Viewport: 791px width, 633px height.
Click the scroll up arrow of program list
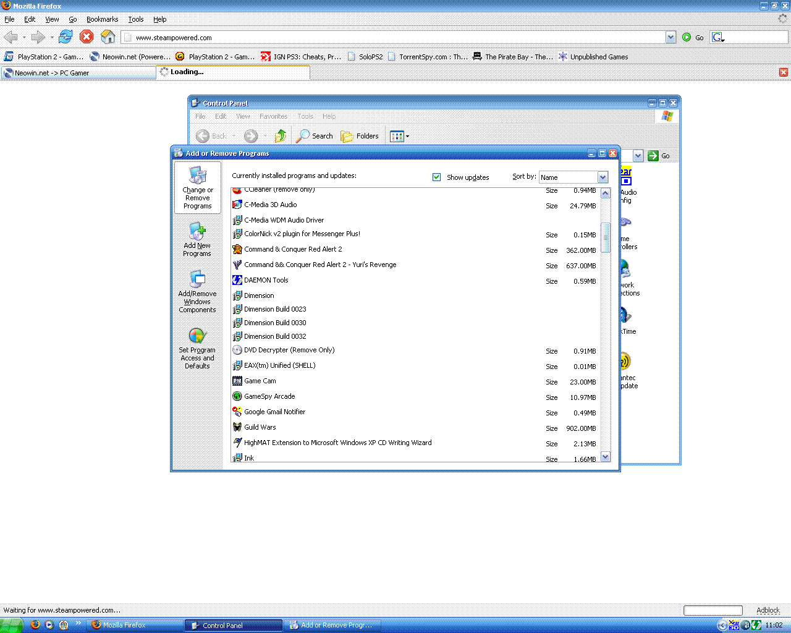point(606,193)
